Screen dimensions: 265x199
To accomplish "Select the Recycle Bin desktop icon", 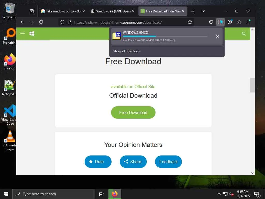I will (x=9, y=10).
